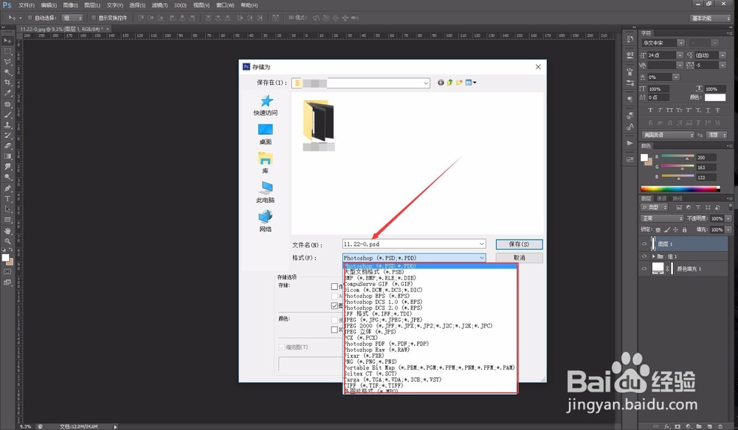Open the 文件(F) menu
This screenshot has width=738, height=430.
coord(27,5)
